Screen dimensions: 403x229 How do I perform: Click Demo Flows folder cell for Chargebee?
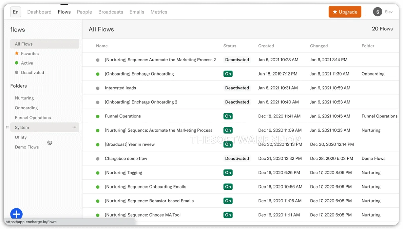[x=373, y=158]
